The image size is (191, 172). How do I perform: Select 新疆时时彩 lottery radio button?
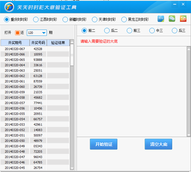pyautogui.click(x=65, y=19)
